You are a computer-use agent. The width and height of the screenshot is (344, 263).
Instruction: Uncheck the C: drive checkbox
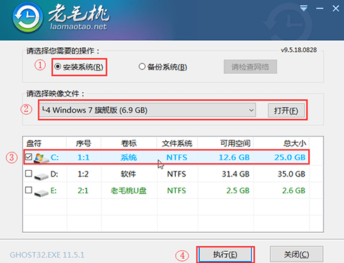(x=29, y=157)
